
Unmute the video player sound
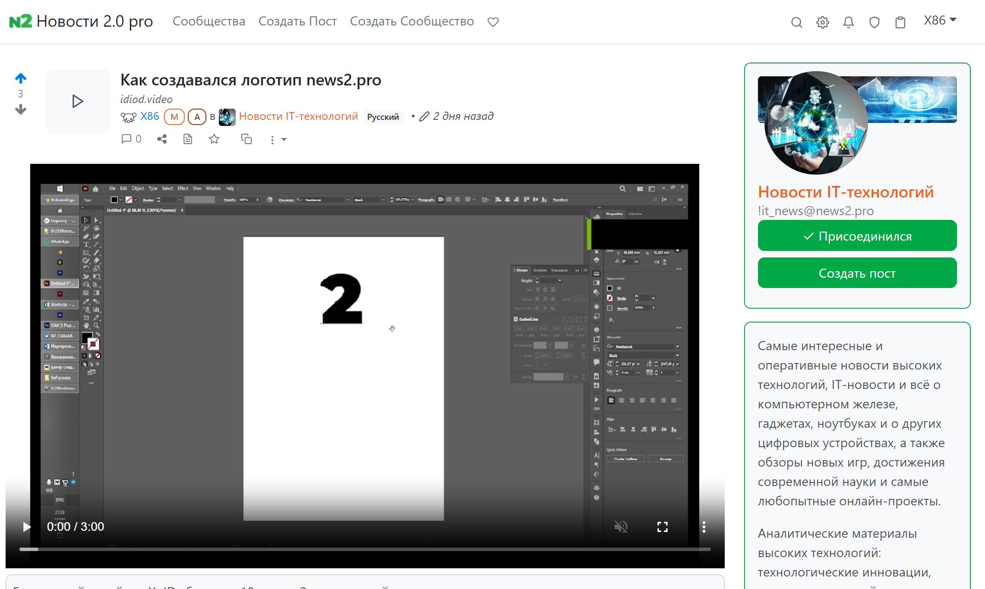tap(621, 526)
